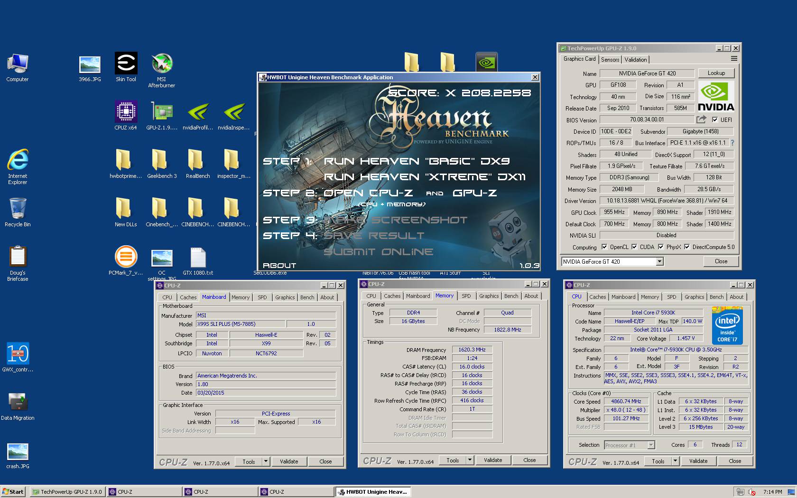The width and height of the screenshot is (797, 498).
Task: Click Close in CPU tab CPU-Z window
Action: pyautogui.click(x=735, y=461)
